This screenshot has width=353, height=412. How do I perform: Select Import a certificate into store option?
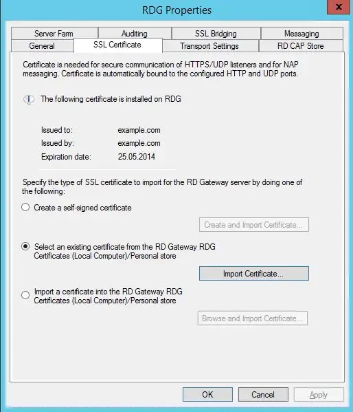(25, 295)
